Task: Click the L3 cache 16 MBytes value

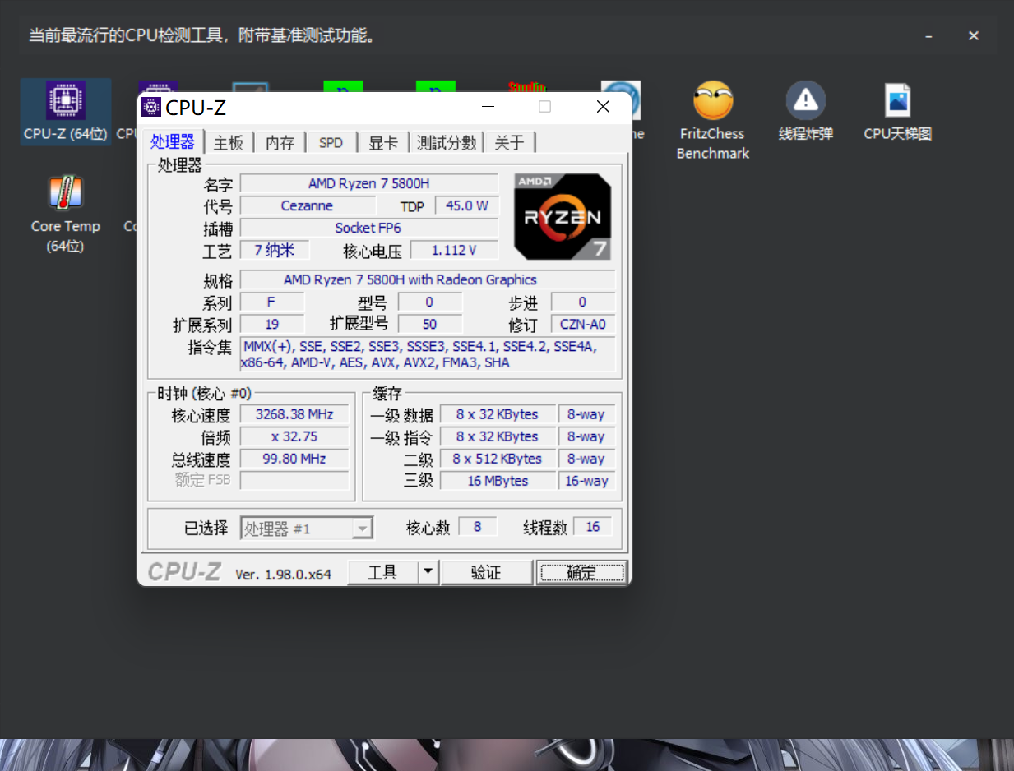Action: coord(498,481)
